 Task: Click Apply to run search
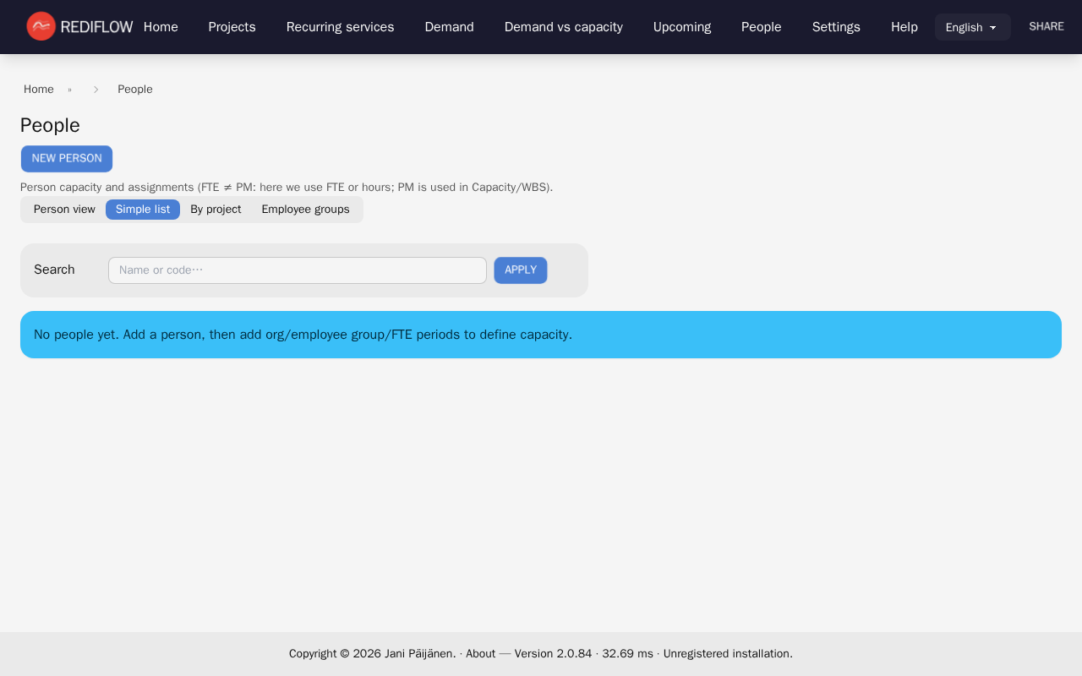pyautogui.click(x=521, y=270)
